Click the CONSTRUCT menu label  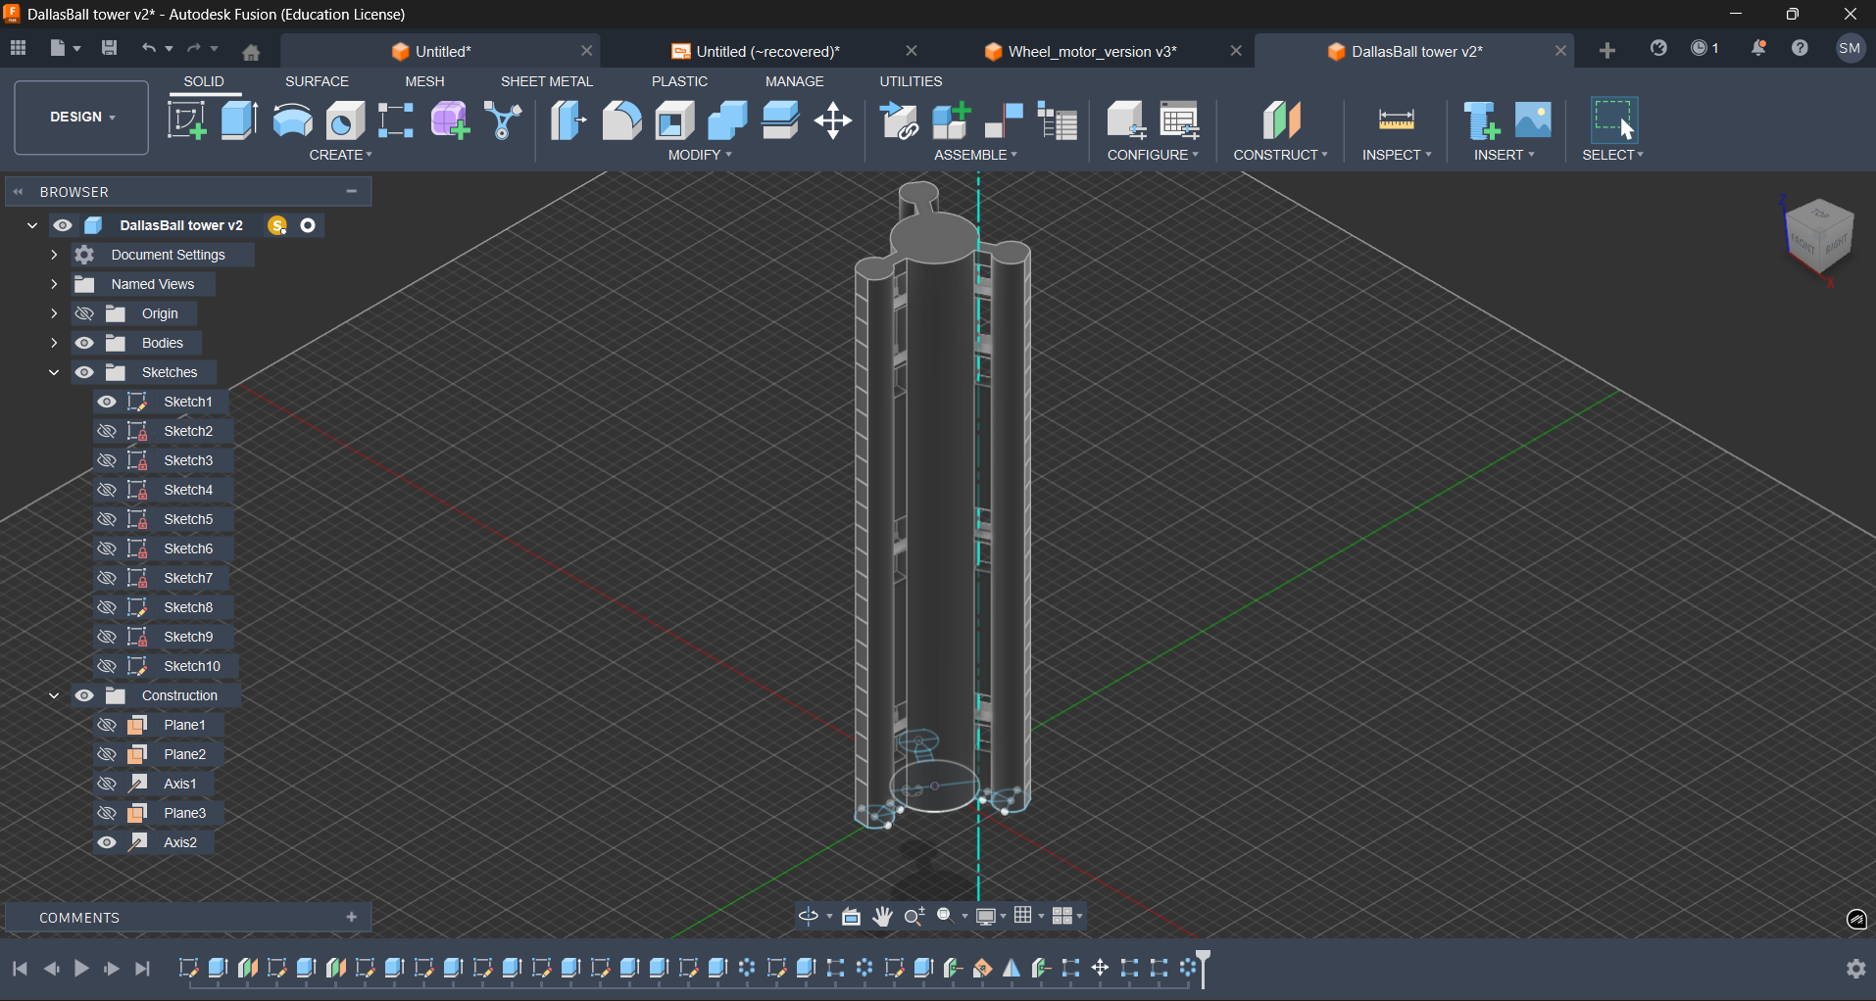[1280, 155]
